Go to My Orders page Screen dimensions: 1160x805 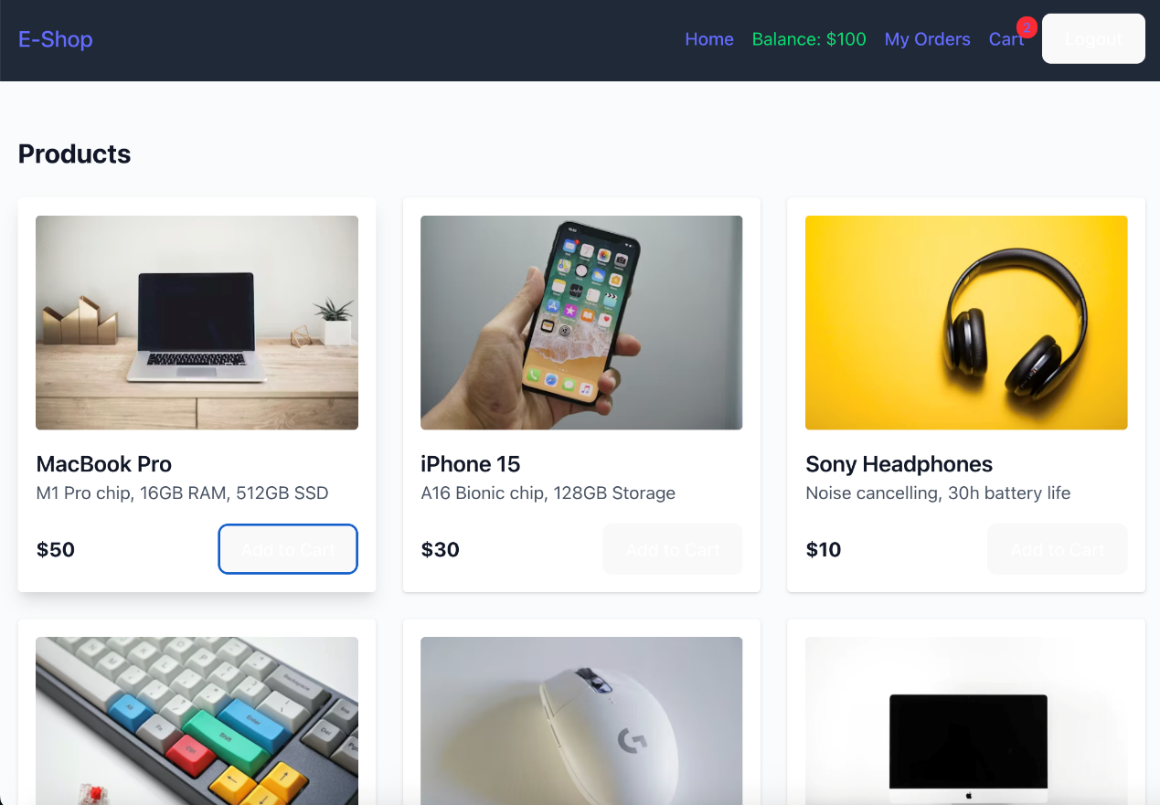(927, 39)
